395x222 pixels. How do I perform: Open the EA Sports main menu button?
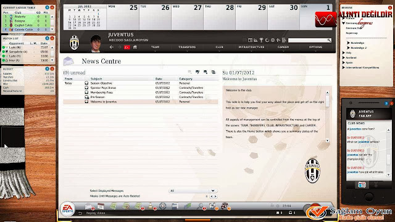click(67, 209)
